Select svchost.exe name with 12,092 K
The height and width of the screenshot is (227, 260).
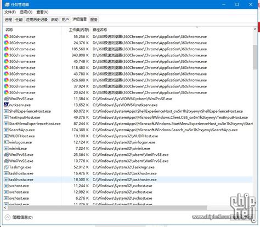click(x=19, y=192)
